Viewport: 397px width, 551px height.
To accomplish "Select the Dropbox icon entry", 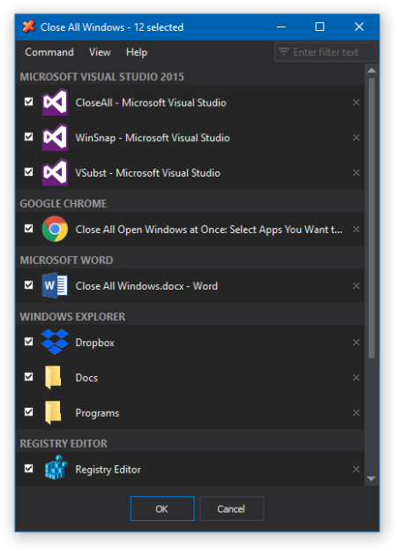I will coord(55,342).
